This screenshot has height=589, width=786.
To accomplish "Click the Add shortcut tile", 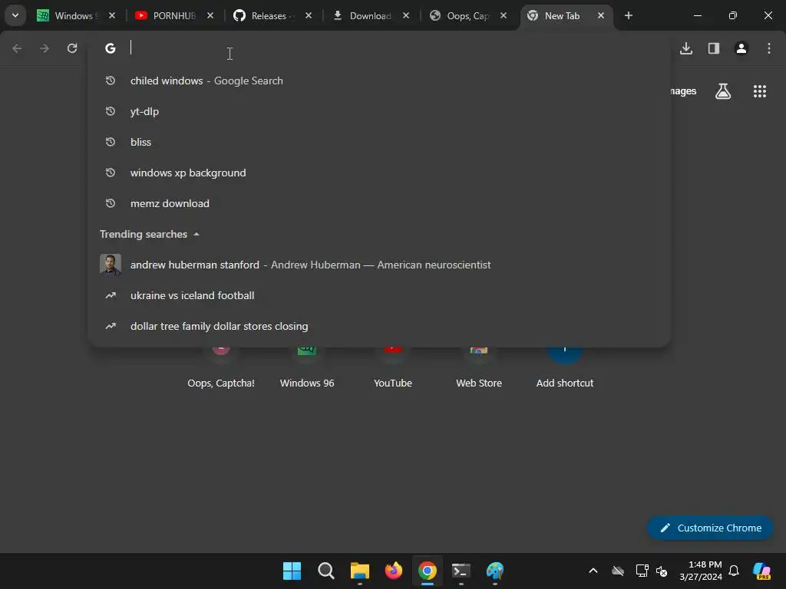I will 565,368.
